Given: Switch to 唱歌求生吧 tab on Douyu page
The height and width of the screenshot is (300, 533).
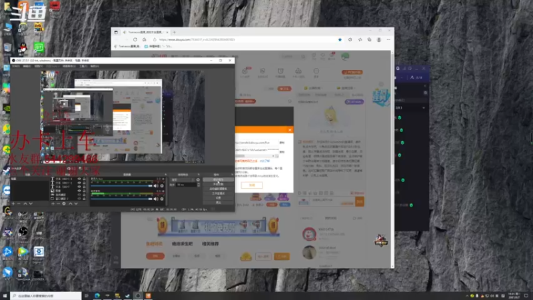Looking at the screenshot, I should (182, 244).
